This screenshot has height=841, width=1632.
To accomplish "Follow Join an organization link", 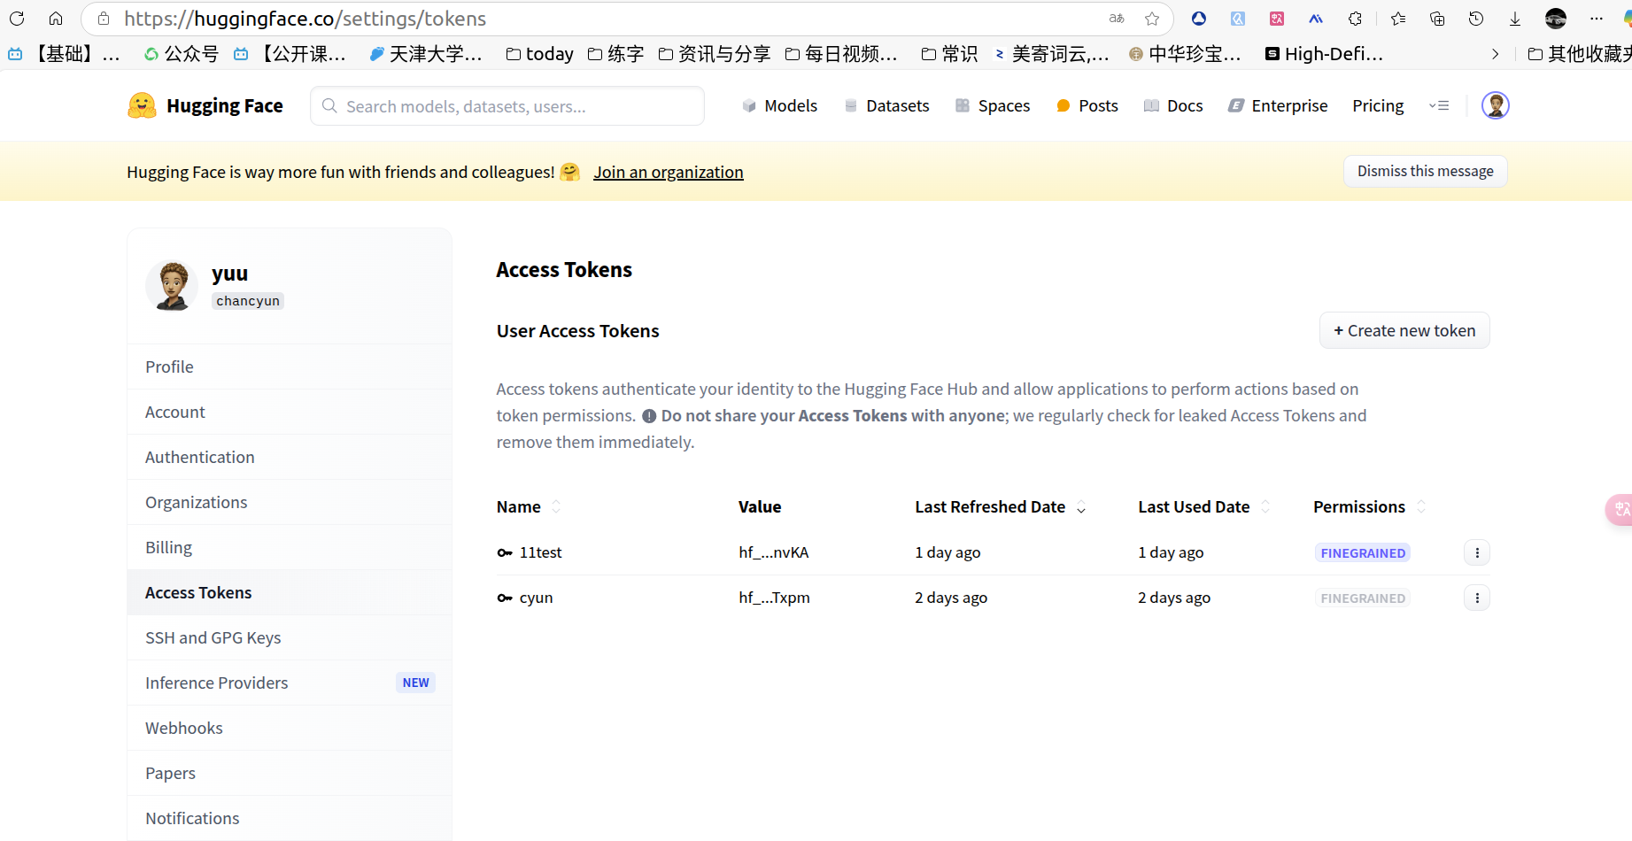I will point(669,172).
